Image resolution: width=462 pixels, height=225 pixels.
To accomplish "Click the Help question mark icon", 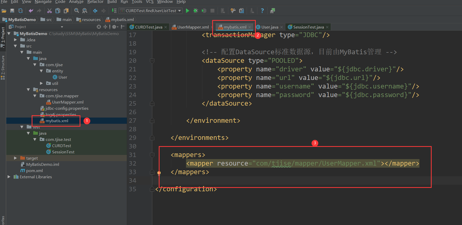I will (262, 11).
